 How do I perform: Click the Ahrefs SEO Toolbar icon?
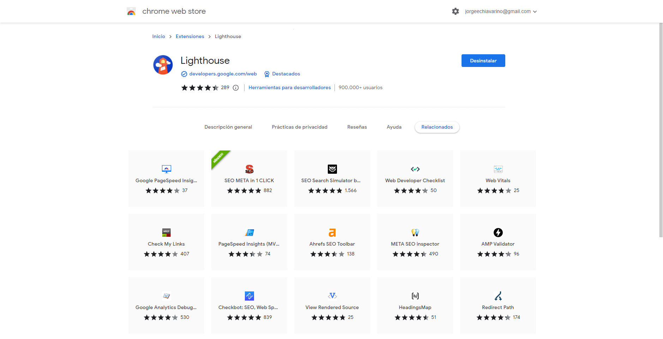coord(332,233)
